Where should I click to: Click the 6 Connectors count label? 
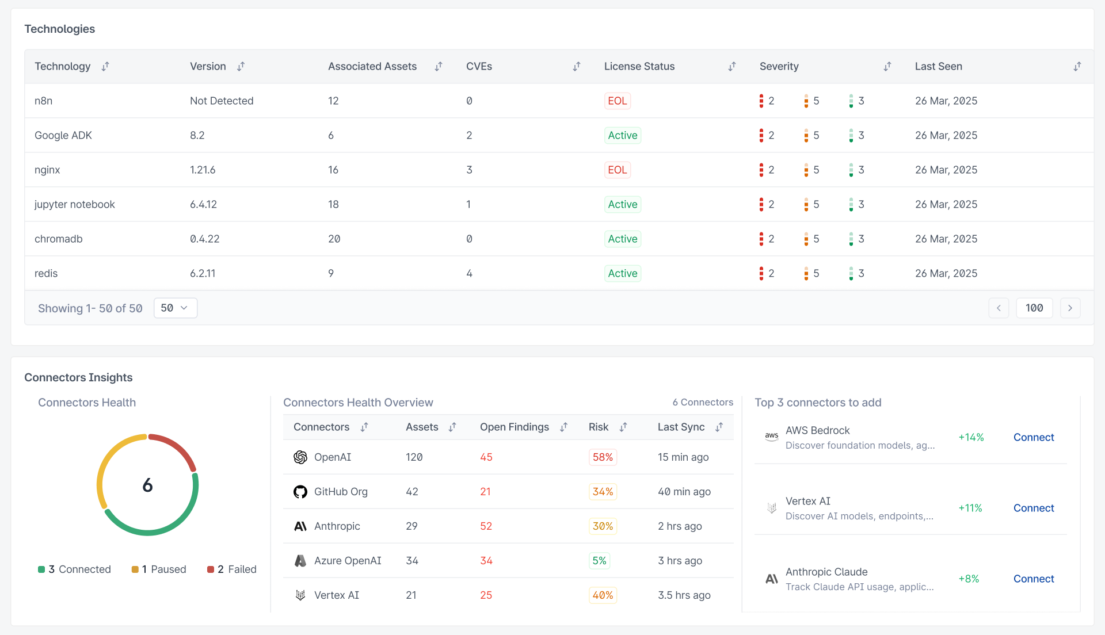point(703,403)
